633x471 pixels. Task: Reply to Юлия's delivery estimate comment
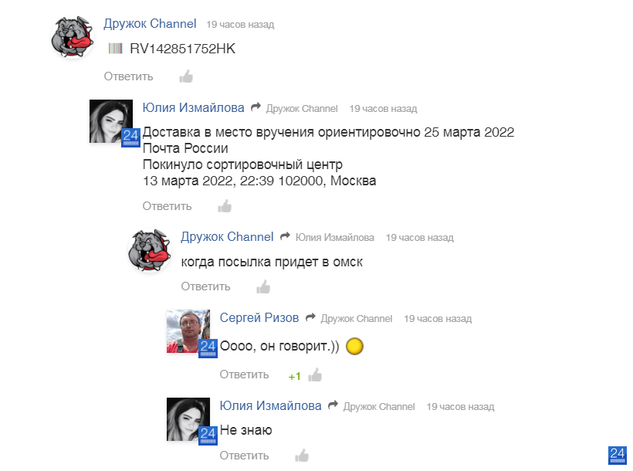[x=167, y=206]
